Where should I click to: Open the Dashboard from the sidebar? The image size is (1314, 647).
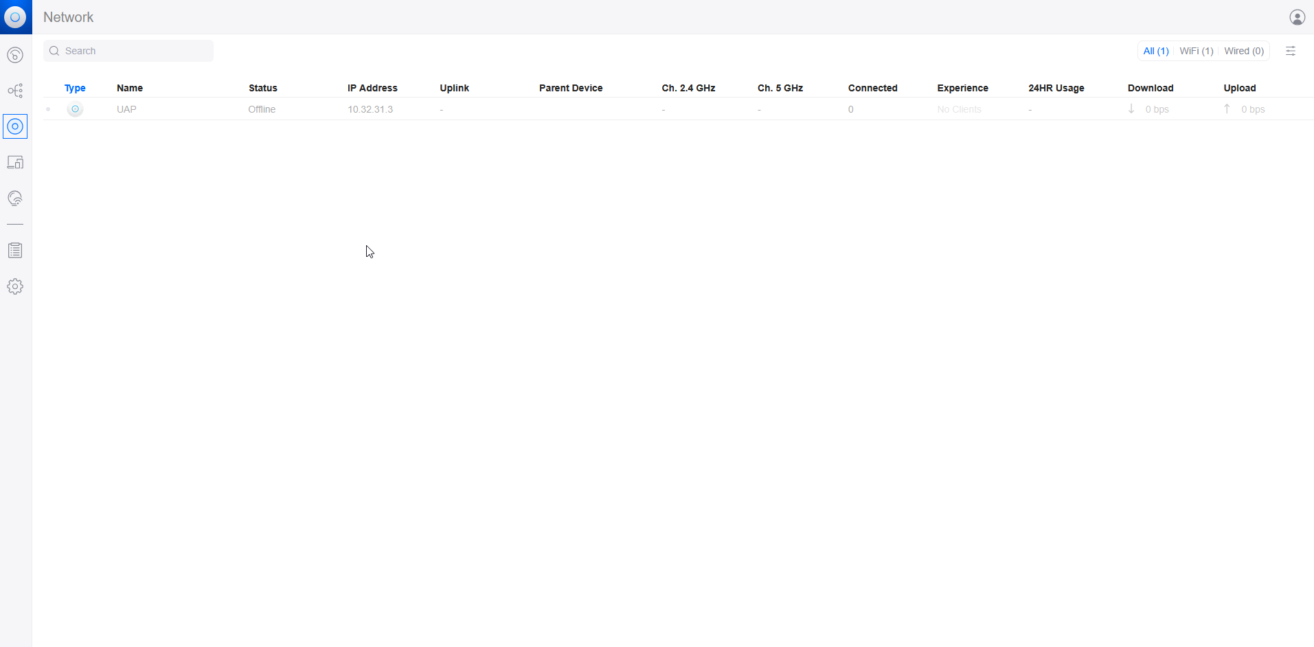point(15,55)
